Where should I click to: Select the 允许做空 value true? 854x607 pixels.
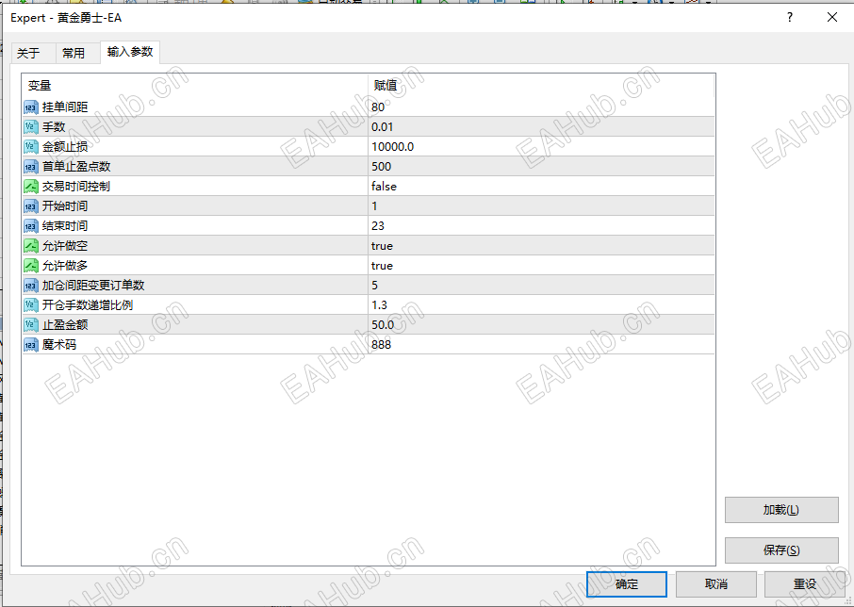pyautogui.click(x=382, y=246)
